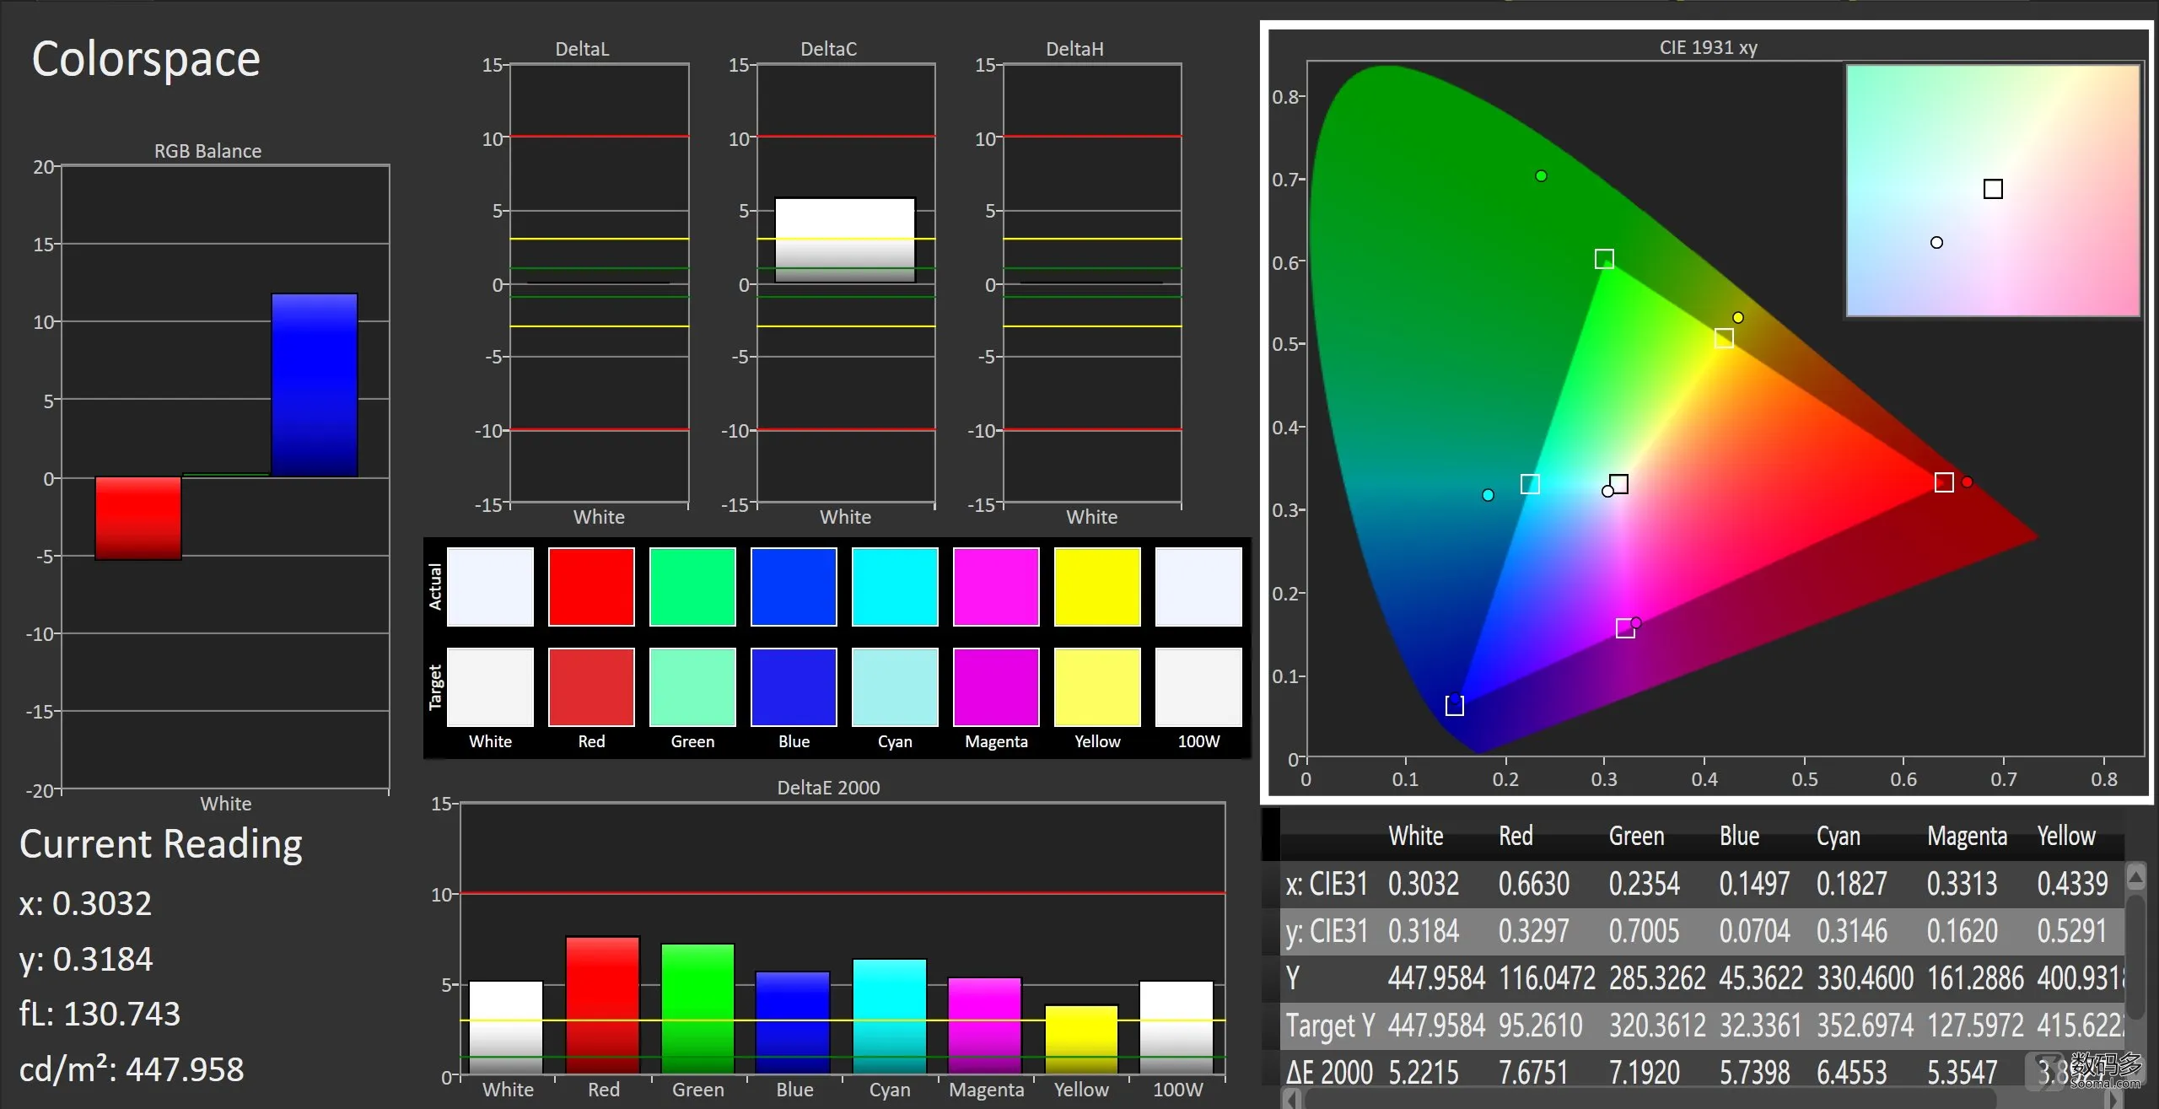
Task: Select the Yellow column header in data table
Action: [2066, 837]
